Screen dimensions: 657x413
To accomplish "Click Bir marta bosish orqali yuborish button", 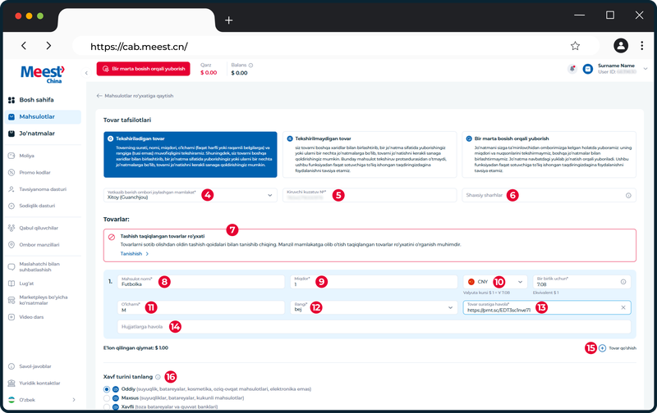I will point(143,69).
